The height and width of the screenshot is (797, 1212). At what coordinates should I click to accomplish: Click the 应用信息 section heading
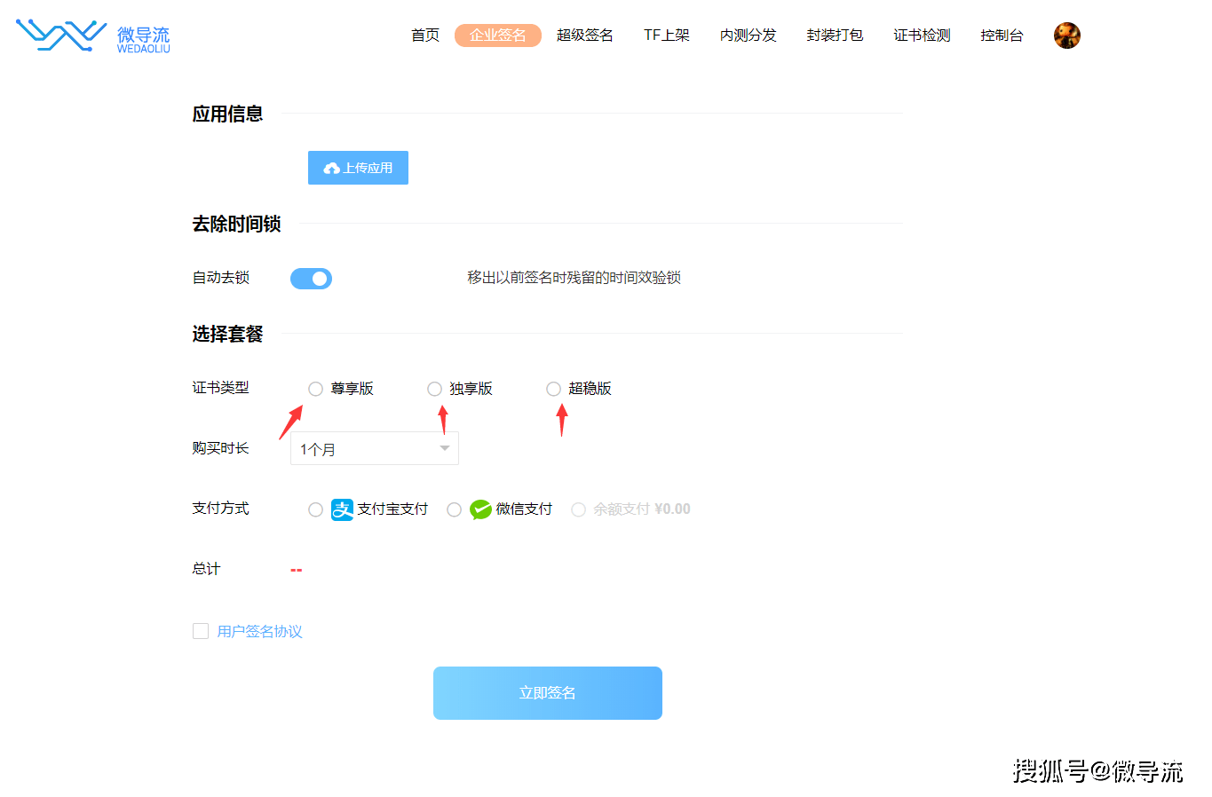(x=228, y=114)
